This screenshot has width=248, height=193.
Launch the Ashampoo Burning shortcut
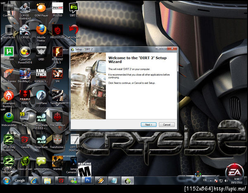[9, 99]
